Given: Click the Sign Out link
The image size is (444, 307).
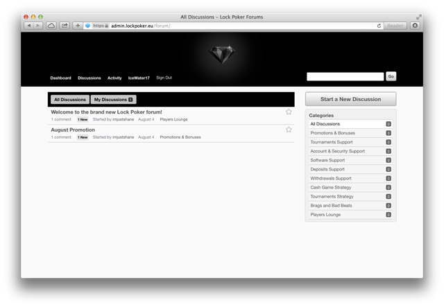Looking at the screenshot, I should (164, 78).
